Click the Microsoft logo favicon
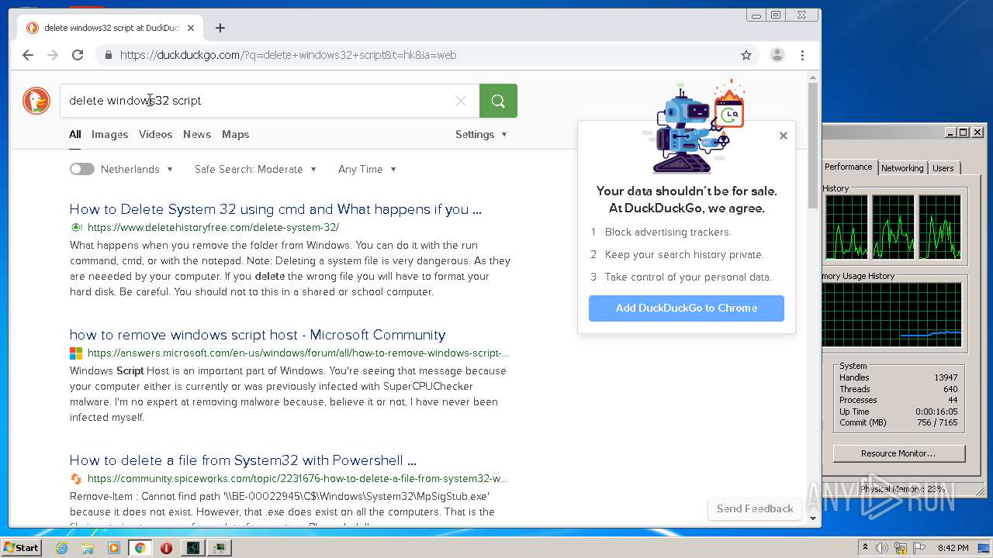The height and width of the screenshot is (558, 993). (76, 353)
